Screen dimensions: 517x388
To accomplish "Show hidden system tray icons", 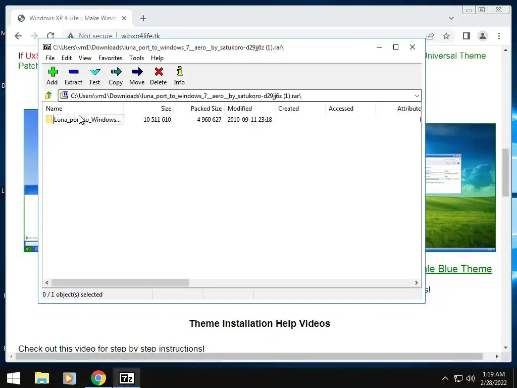I will [x=445, y=378].
